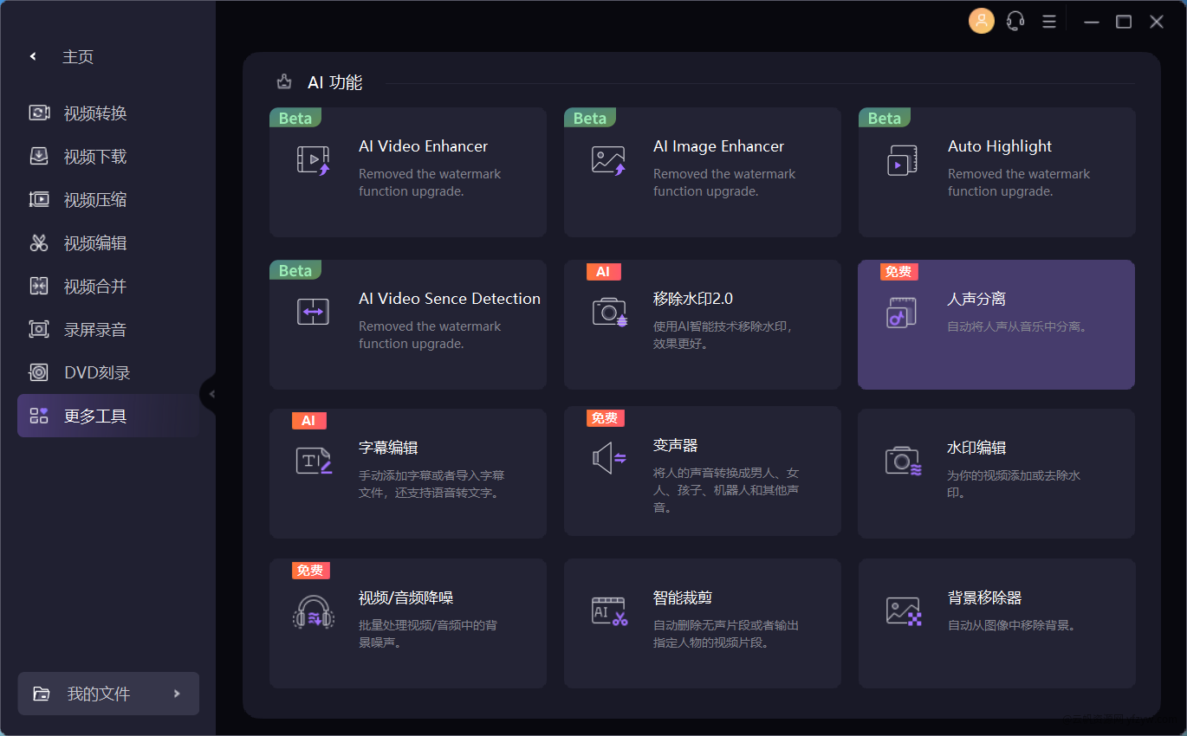
Task: Collapse the sidebar with the arrow handle
Action: coord(211,394)
